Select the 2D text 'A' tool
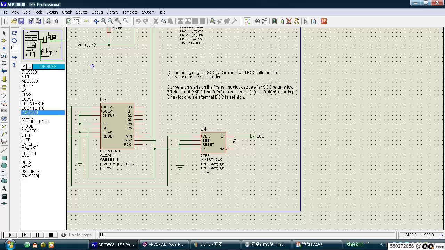The image size is (445, 250). 4,189
